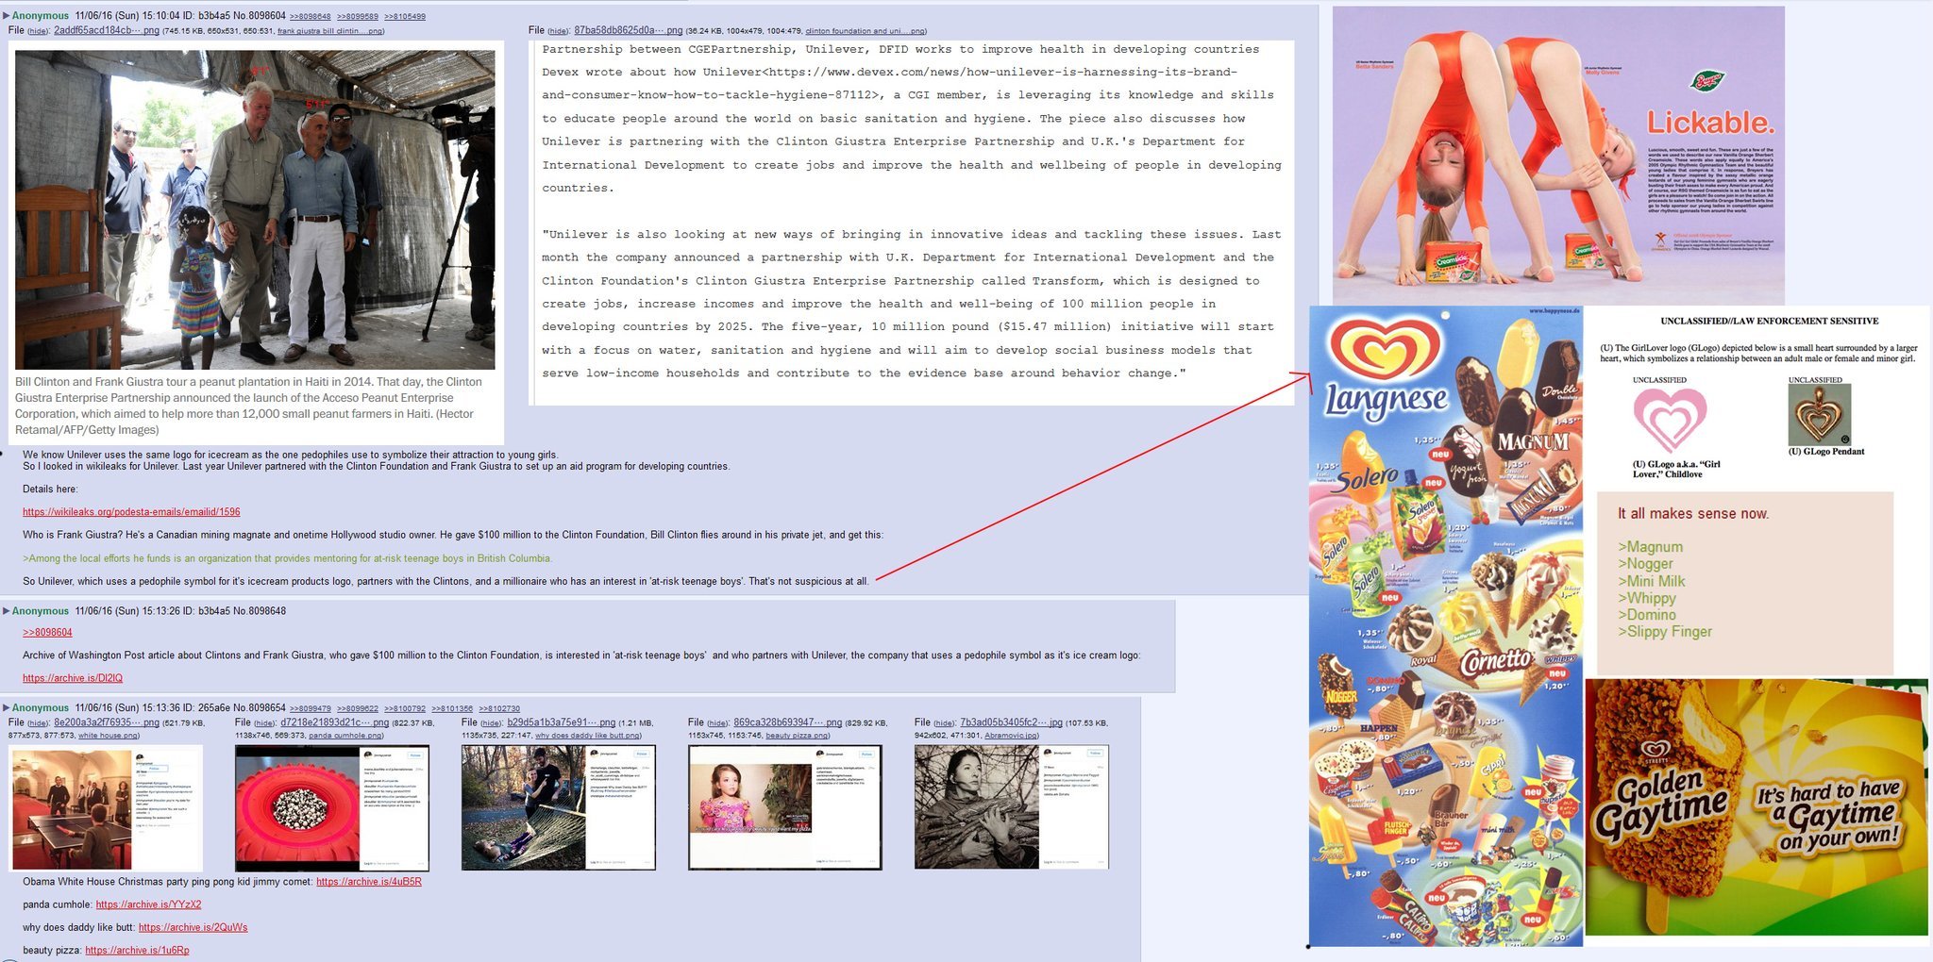
Task: Collapse post No.8098648 using its triangle
Action: click(6, 611)
